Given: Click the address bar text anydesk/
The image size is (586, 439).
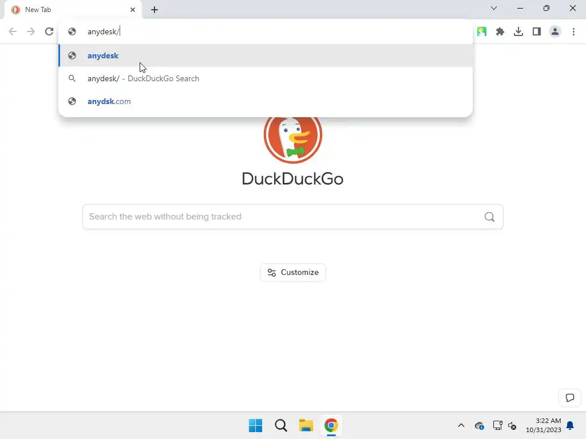Looking at the screenshot, I should pos(103,32).
